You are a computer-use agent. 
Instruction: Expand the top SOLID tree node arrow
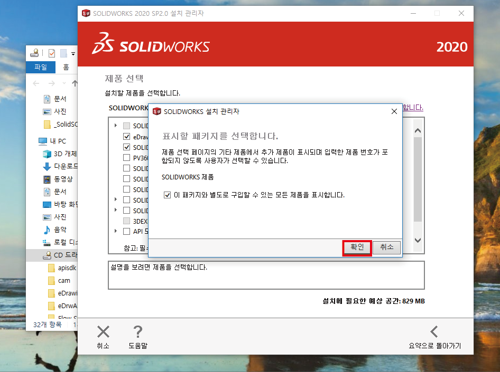point(116,126)
